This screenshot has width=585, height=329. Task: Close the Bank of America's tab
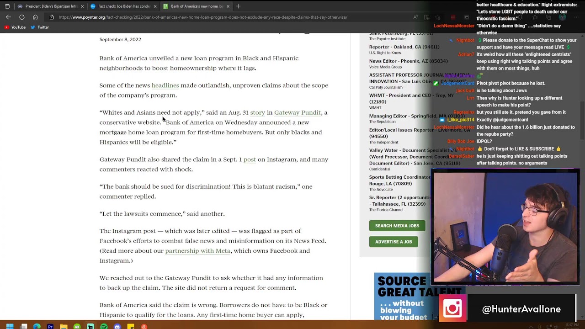coord(228,6)
